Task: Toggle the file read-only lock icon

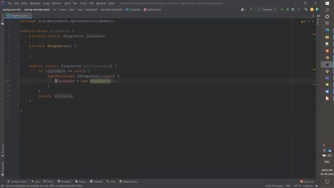Action: point(317,186)
